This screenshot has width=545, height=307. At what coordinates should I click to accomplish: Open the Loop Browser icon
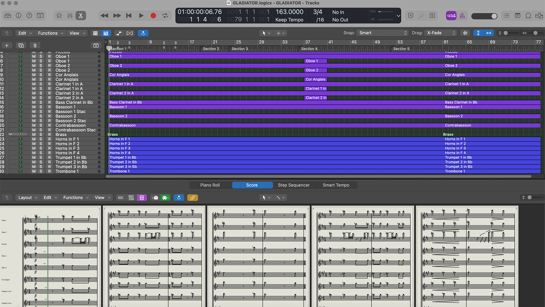coord(528,16)
